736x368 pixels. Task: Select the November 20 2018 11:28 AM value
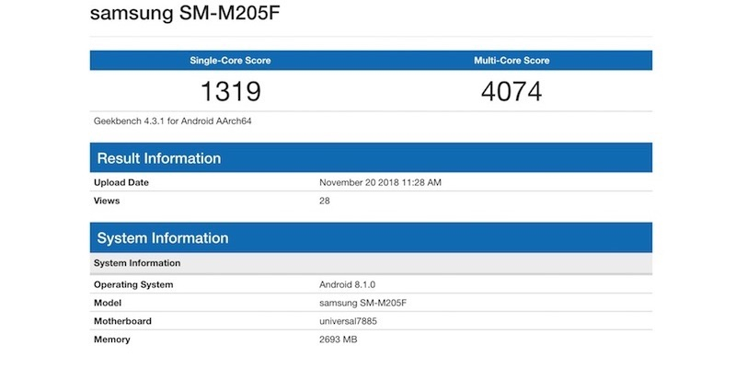pos(380,182)
